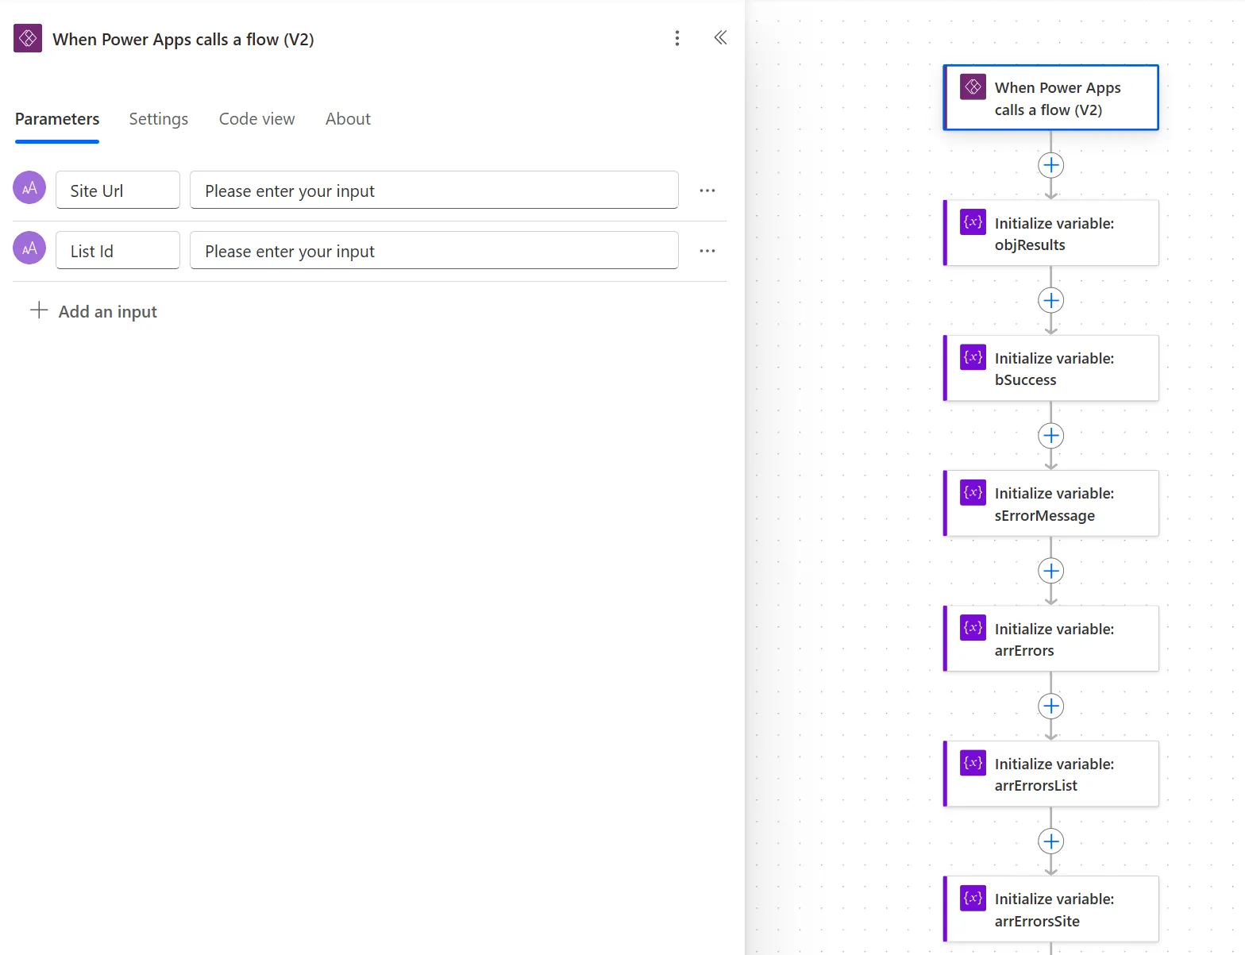Image resolution: width=1245 pixels, height=955 pixels.
Task: Switch to the Code view tab
Action: pos(256,119)
